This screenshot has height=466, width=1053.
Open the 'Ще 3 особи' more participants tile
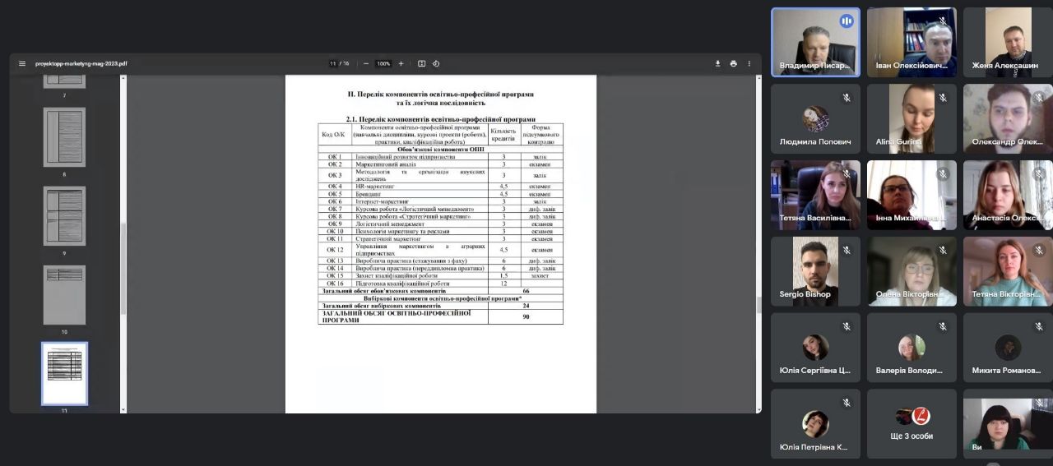point(912,424)
